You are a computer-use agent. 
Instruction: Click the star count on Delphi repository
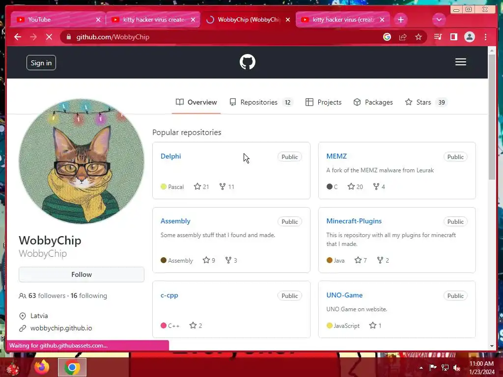coord(201,187)
